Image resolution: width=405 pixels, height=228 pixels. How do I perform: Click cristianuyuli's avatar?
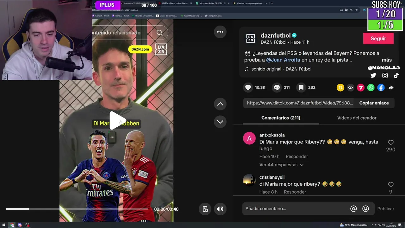point(249,180)
